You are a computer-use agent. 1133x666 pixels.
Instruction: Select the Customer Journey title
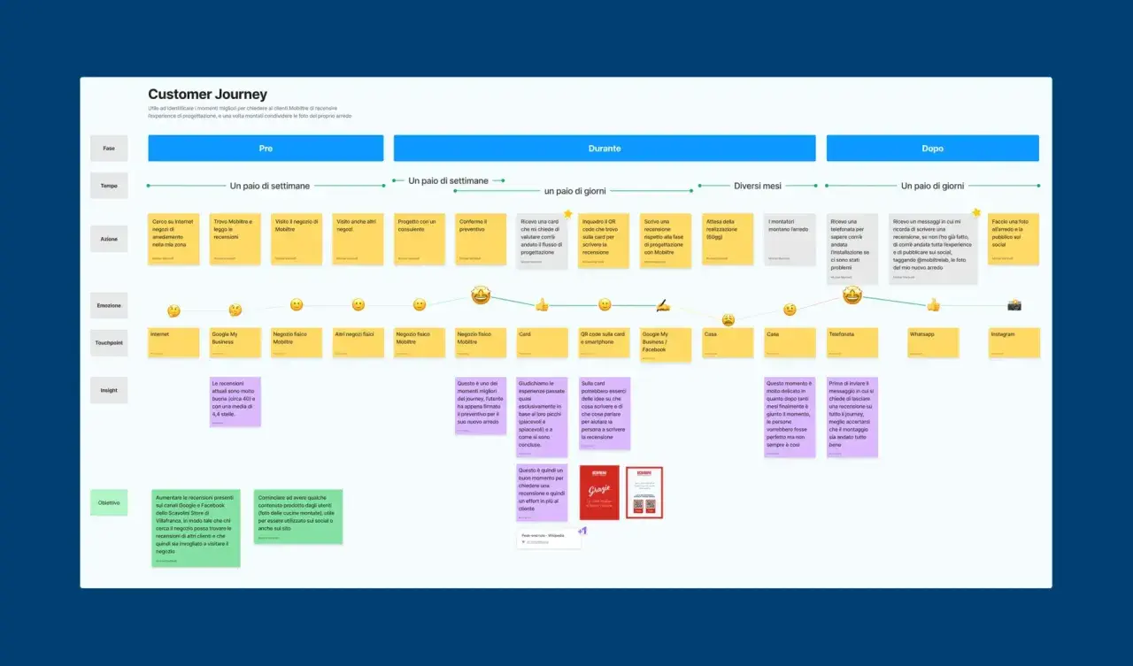(207, 95)
